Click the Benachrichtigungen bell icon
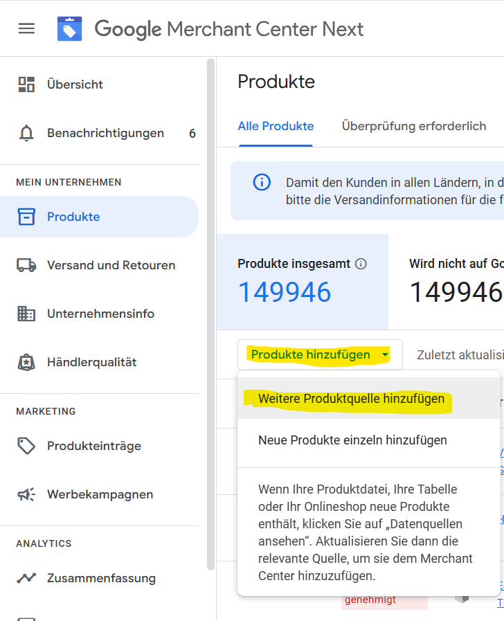The height and width of the screenshot is (621, 504). [x=26, y=133]
